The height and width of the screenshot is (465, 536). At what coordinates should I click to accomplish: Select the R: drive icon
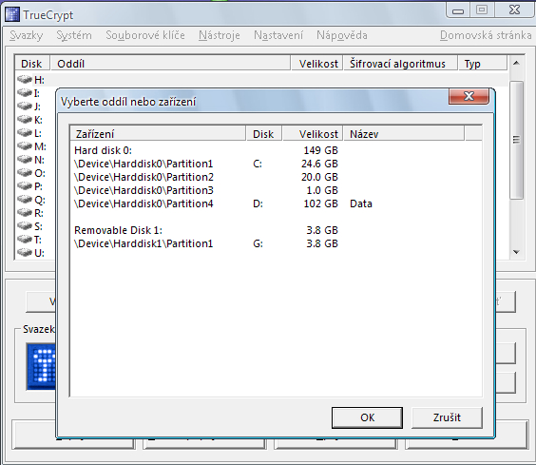(x=25, y=213)
